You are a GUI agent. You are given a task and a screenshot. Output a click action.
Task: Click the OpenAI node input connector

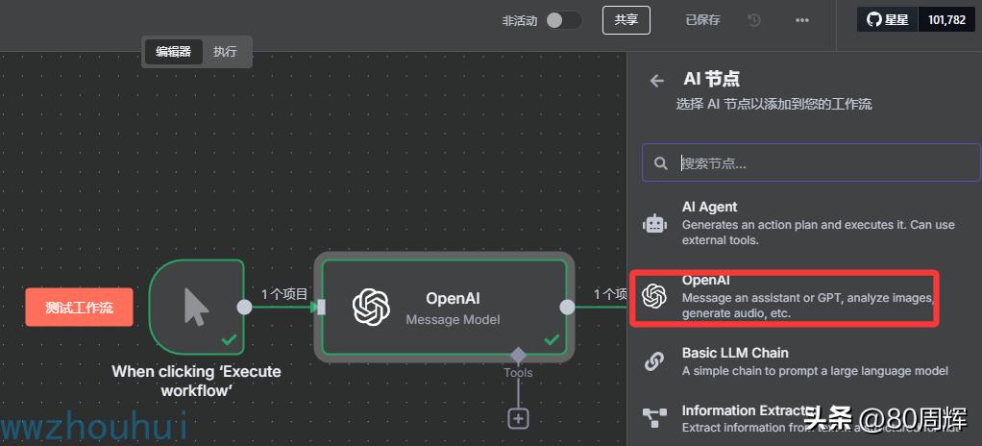(x=321, y=307)
